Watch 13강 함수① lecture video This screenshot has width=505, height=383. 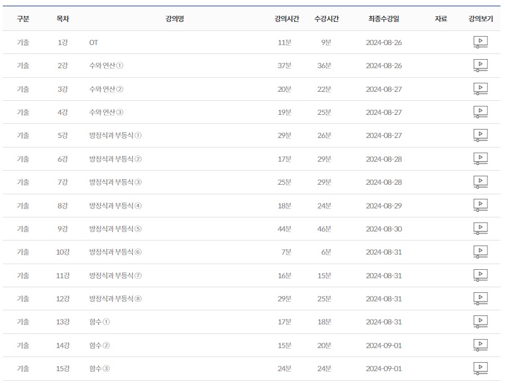[x=480, y=322]
